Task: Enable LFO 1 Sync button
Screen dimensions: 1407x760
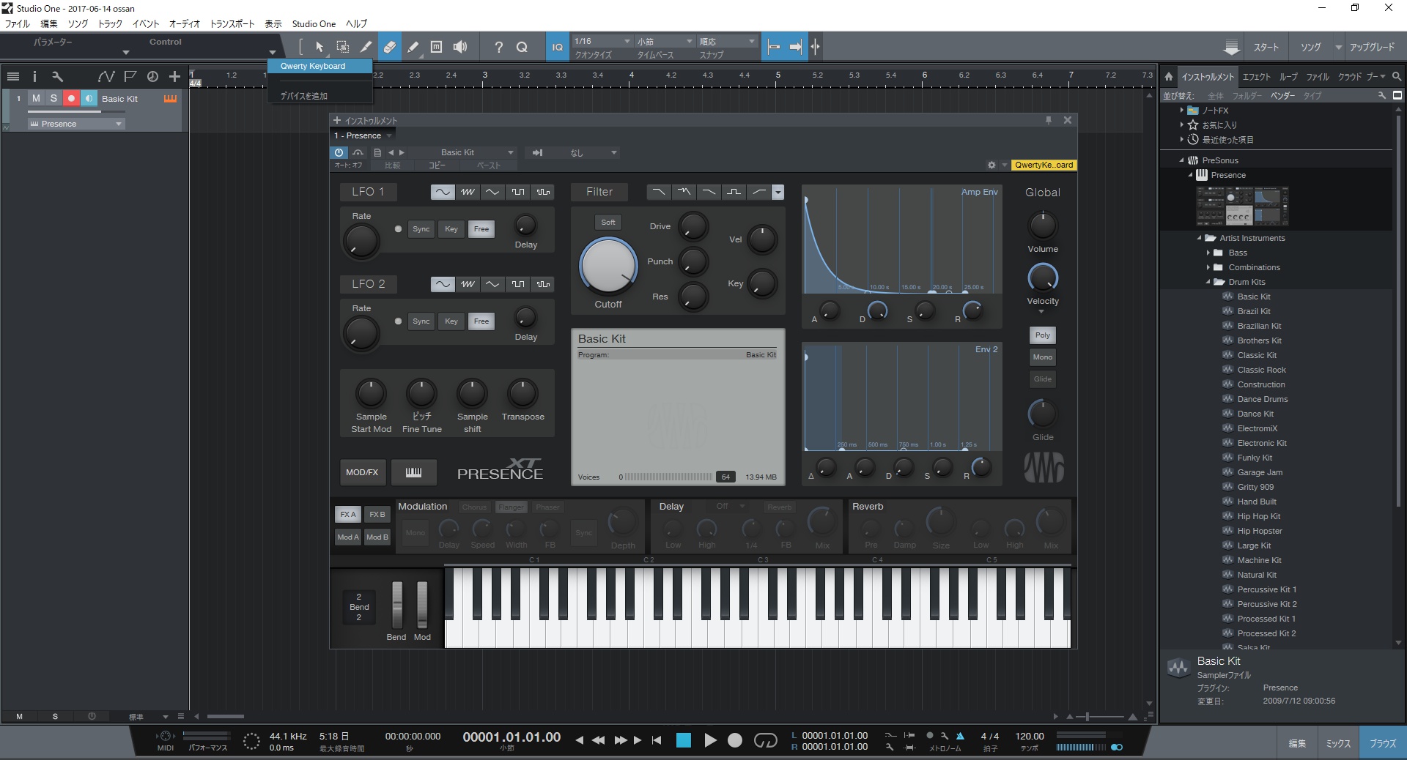Action: tap(421, 229)
